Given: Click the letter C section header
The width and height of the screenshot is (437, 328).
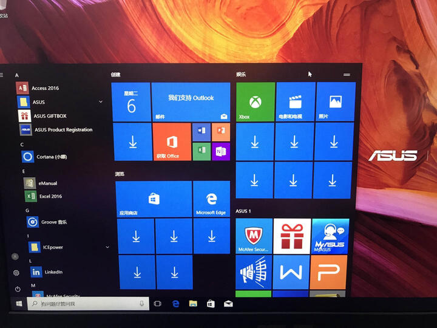Looking at the screenshot, I should (22, 145).
